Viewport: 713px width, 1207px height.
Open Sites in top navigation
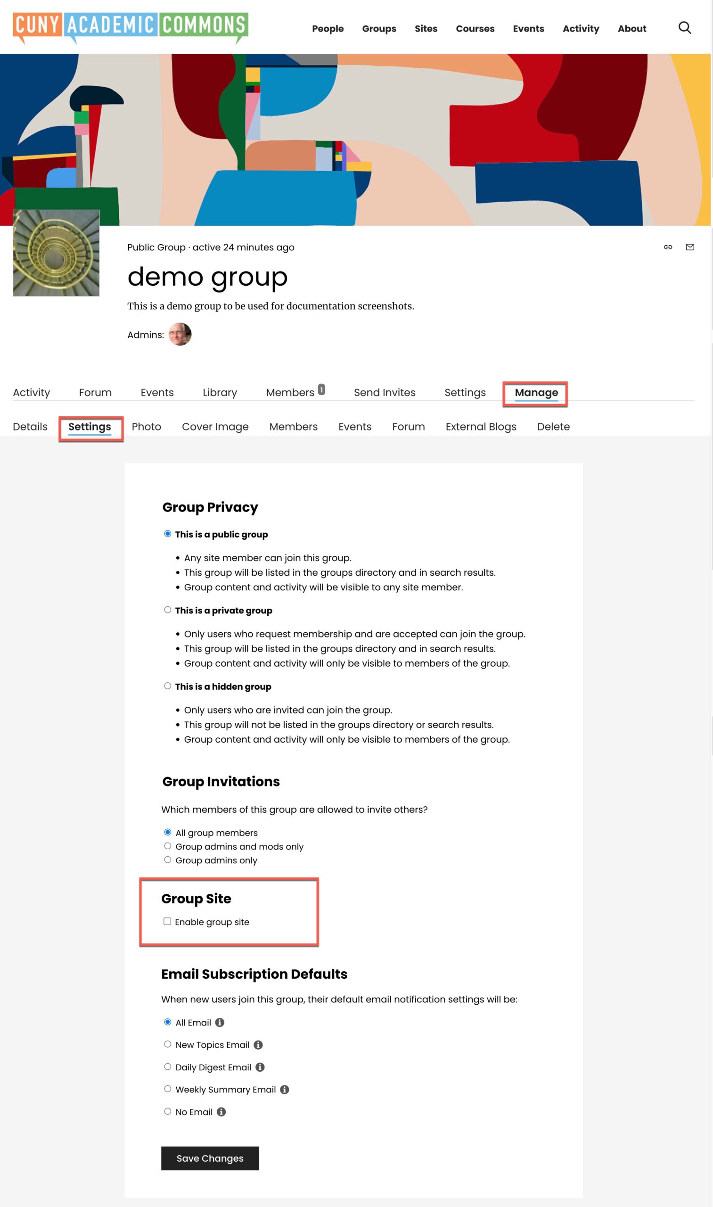(426, 28)
